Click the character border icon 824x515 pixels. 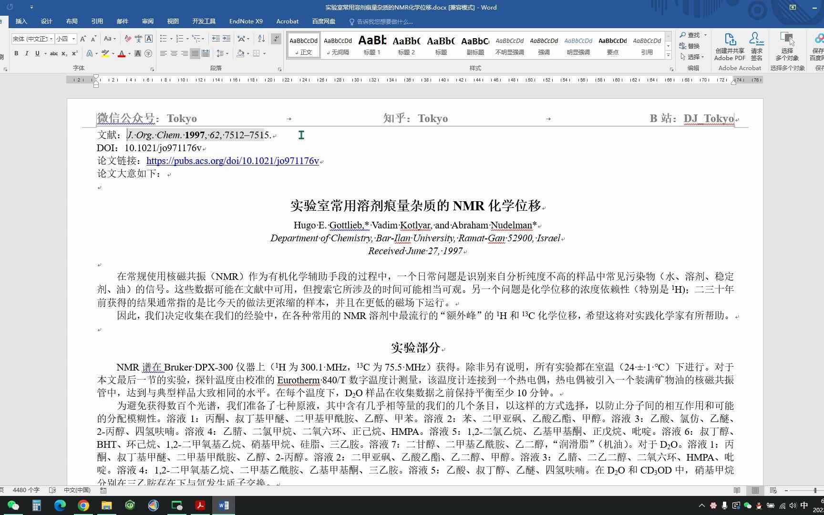coord(149,39)
